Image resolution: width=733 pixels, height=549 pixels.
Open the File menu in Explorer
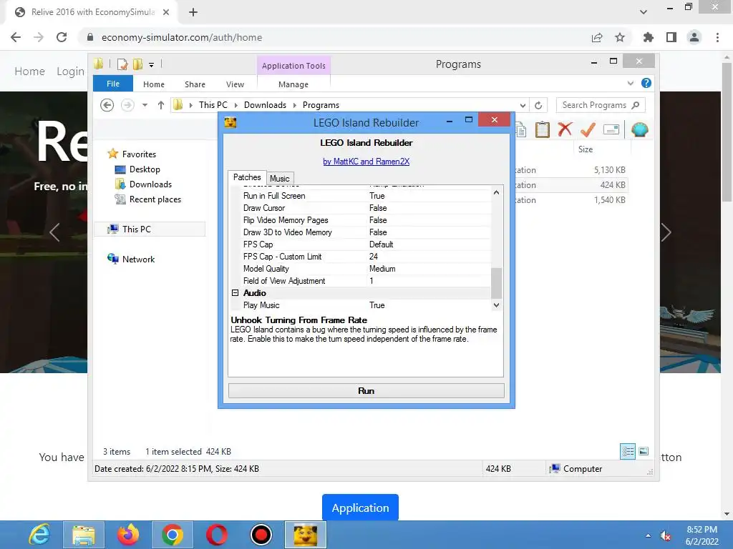coord(112,84)
